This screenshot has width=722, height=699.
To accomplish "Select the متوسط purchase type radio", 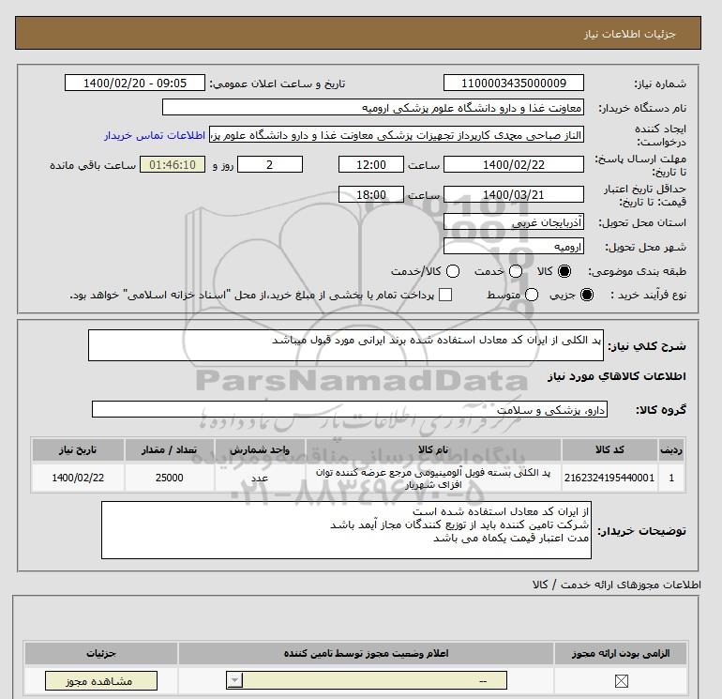I will click(532, 295).
